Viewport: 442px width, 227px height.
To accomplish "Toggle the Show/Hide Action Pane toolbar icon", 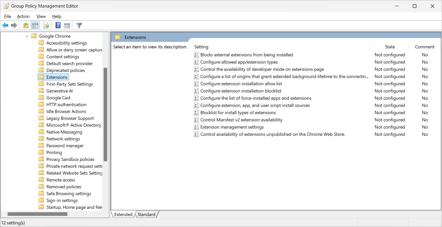I will tap(67, 26).
